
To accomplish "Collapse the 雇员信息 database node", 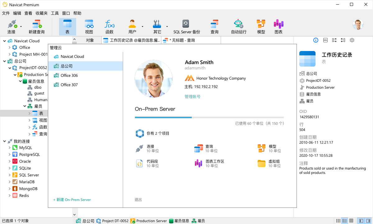I will (20, 81).
